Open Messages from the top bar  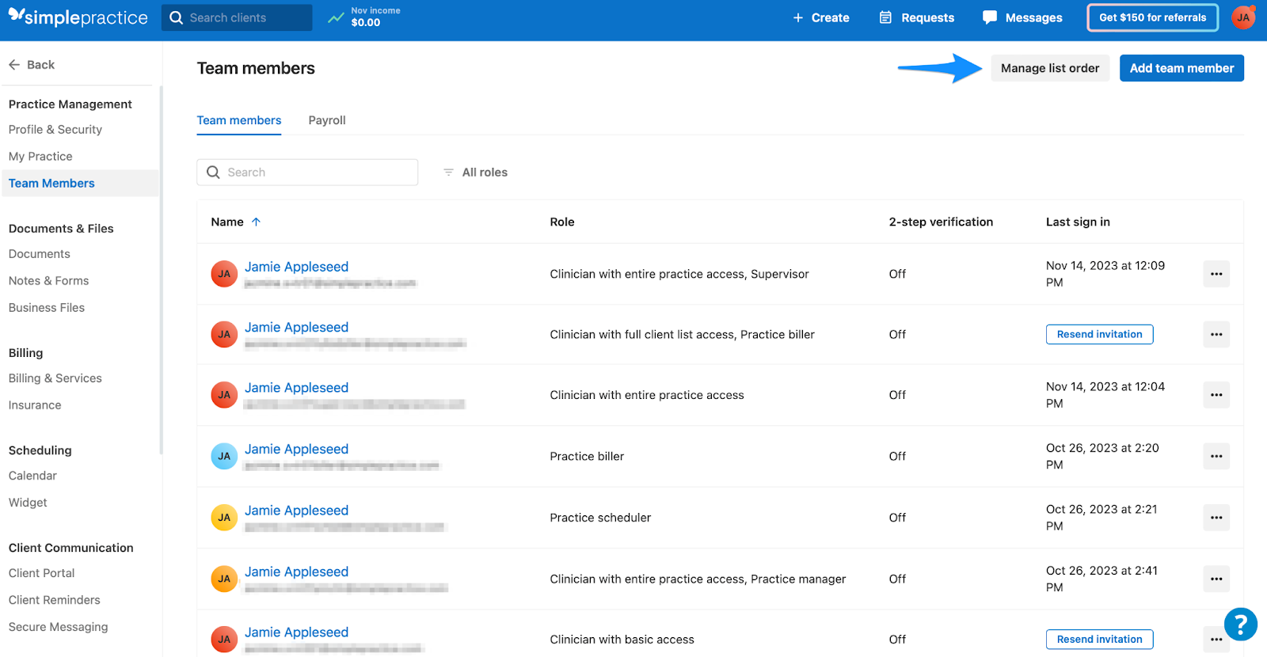[1022, 17]
